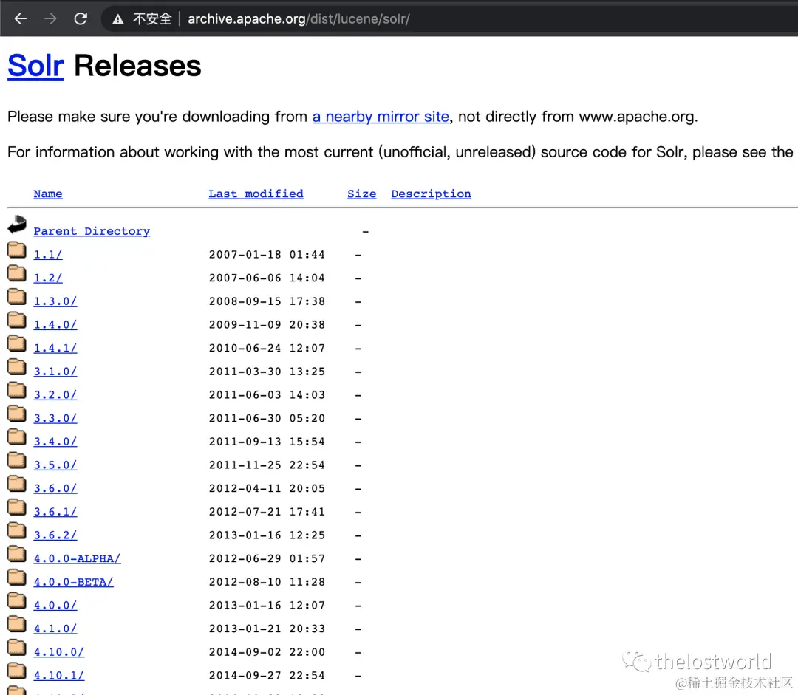Open the 1.3.0/ directory link
The image size is (798, 695).
pos(55,301)
